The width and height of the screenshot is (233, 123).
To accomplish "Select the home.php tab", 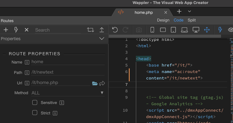I will (x=144, y=13).
